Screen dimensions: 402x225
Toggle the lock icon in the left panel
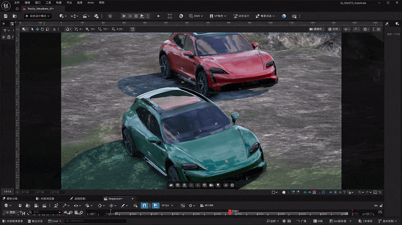(x=9, y=37)
